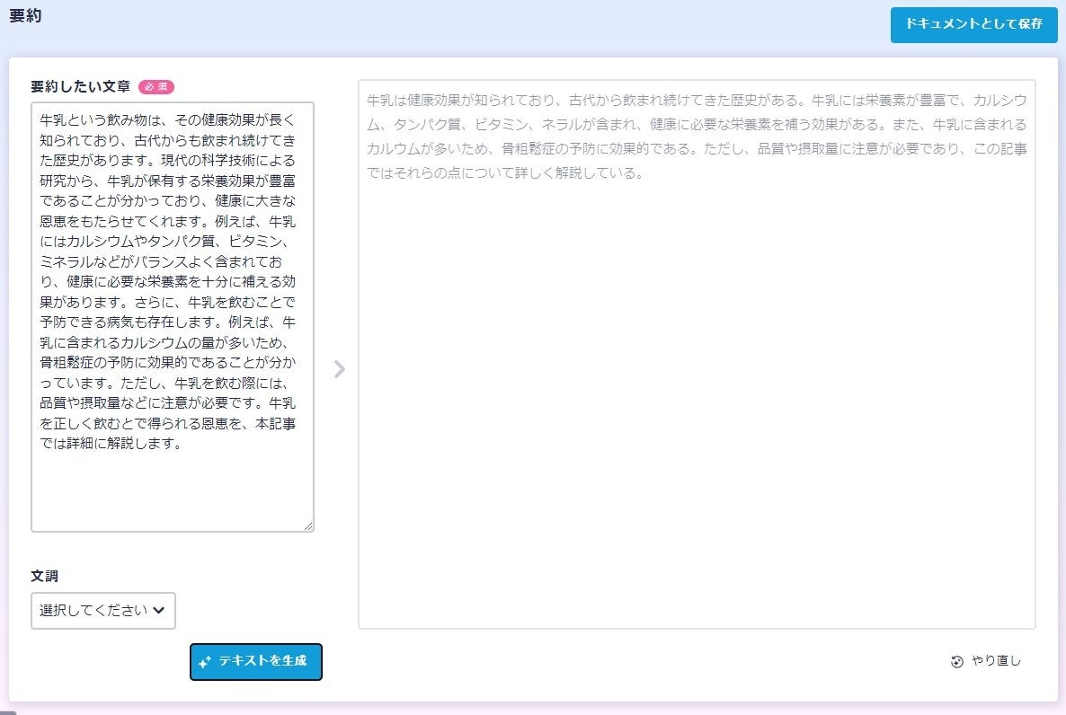Click the right chevron arrow between panels
This screenshot has height=715, width=1066.
click(339, 369)
